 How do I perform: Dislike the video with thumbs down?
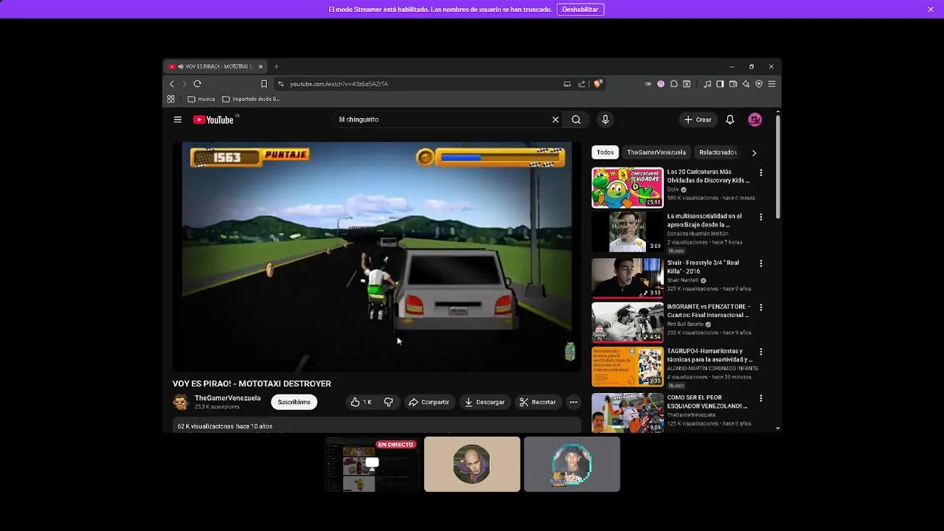click(x=389, y=402)
